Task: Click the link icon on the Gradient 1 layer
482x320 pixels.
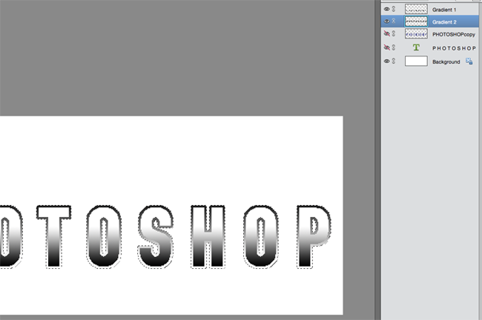Action: 394,9
